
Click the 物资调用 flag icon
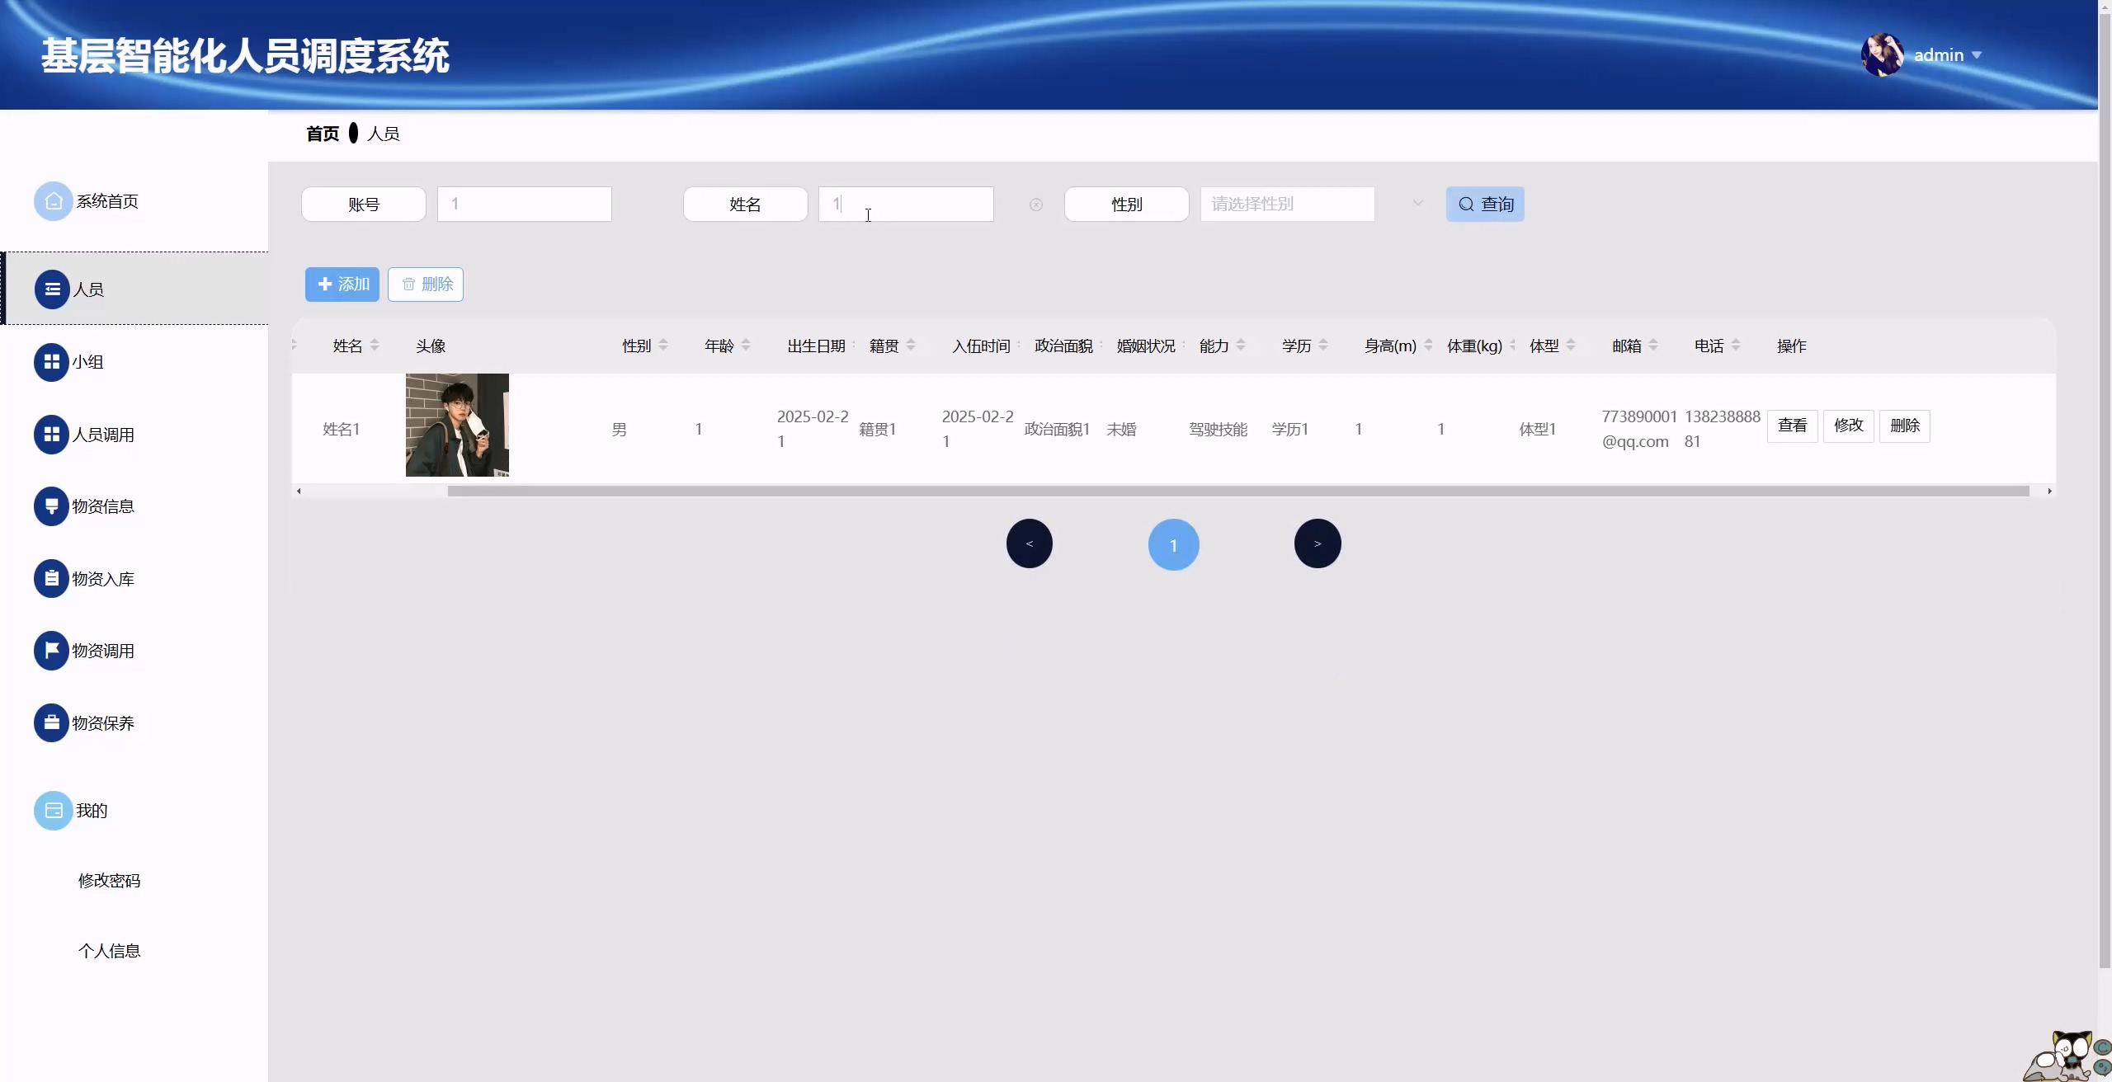(x=51, y=651)
